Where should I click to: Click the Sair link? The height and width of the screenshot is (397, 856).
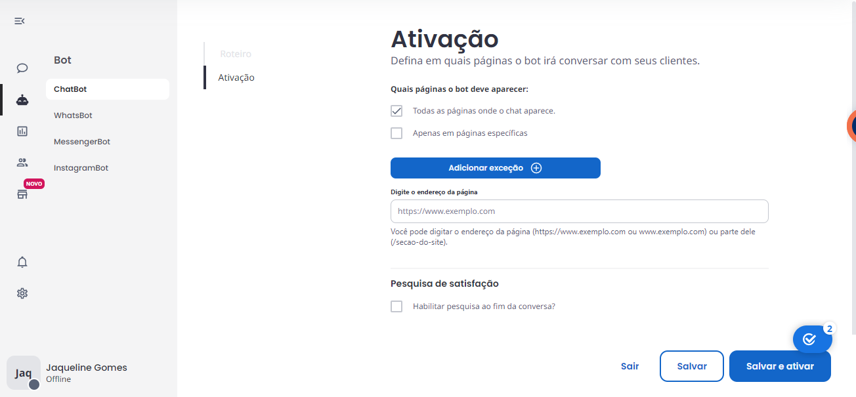pos(630,366)
